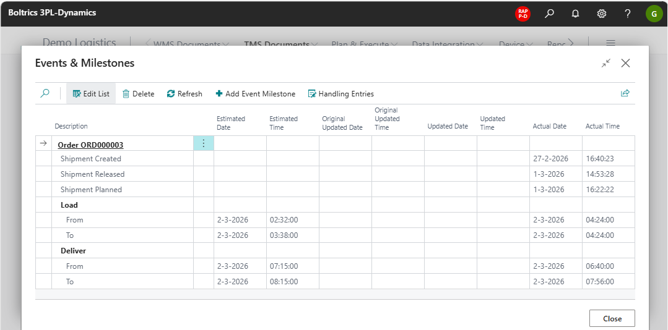Open the Settings gear in the header
668x330 pixels.
point(601,13)
